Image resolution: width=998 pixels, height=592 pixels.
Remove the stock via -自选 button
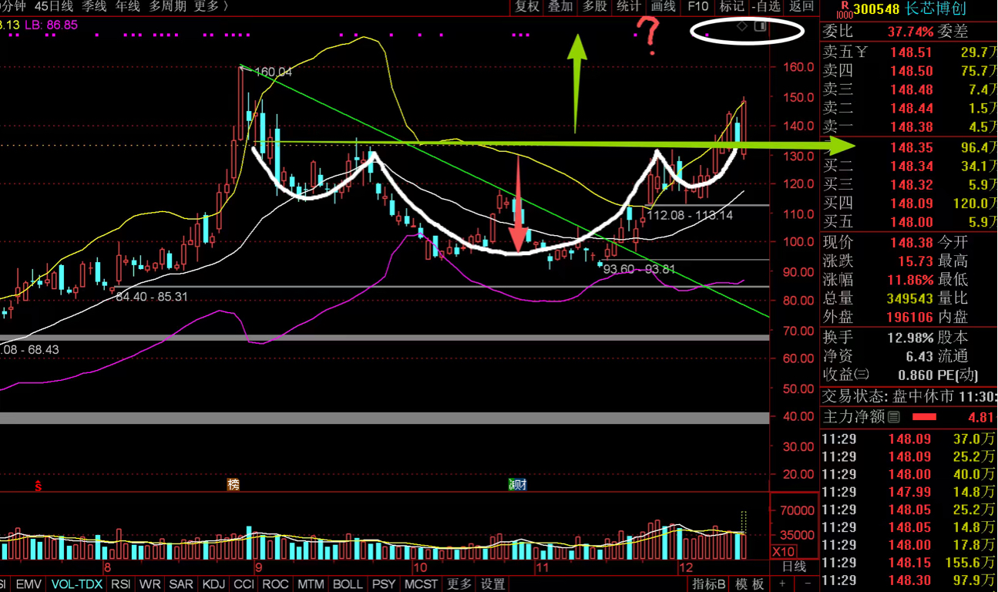pyautogui.click(x=767, y=6)
